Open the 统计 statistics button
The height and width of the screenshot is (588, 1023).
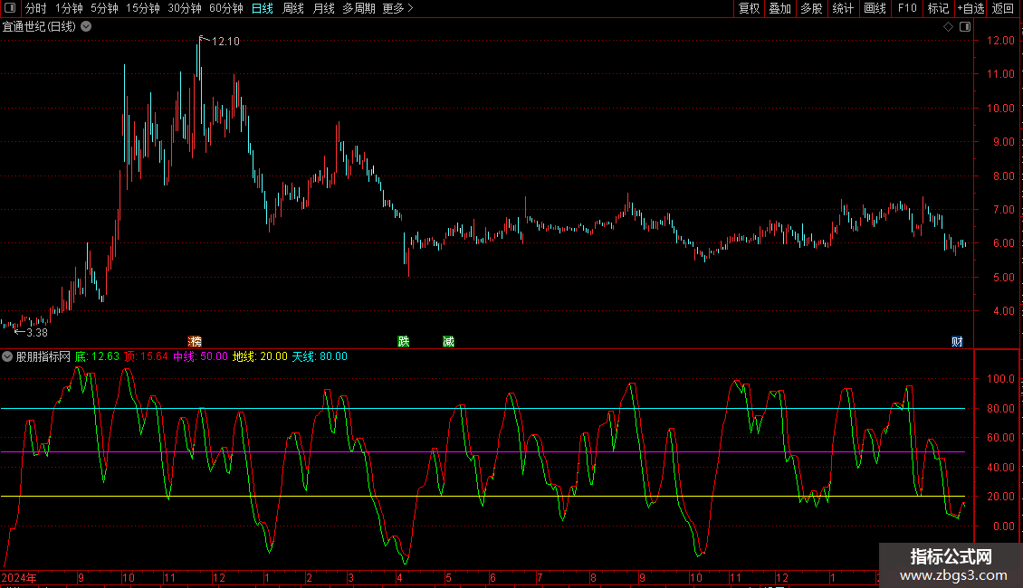(x=843, y=8)
